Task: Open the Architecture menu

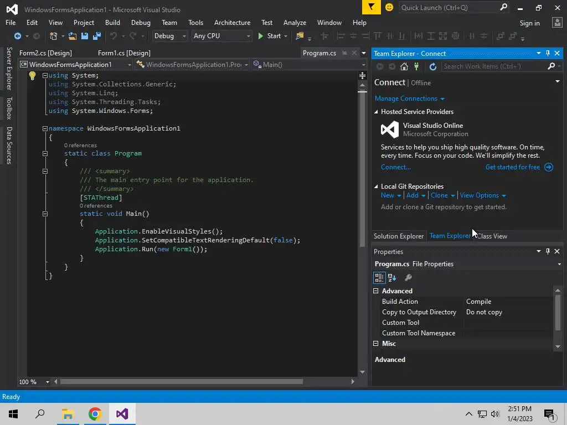Action: (x=232, y=22)
